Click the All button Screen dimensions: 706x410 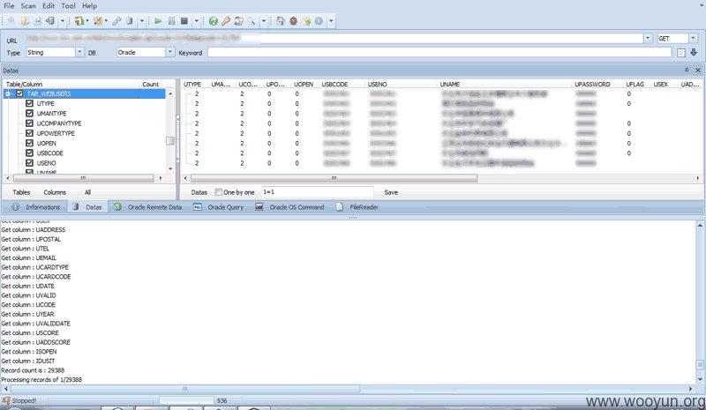(87, 192)
